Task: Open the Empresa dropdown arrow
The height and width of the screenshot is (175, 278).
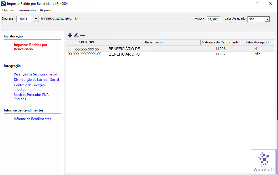Action: [36, 19]
